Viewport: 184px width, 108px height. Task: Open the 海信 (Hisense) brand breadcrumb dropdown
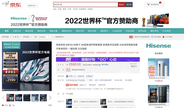coord(42,37)
